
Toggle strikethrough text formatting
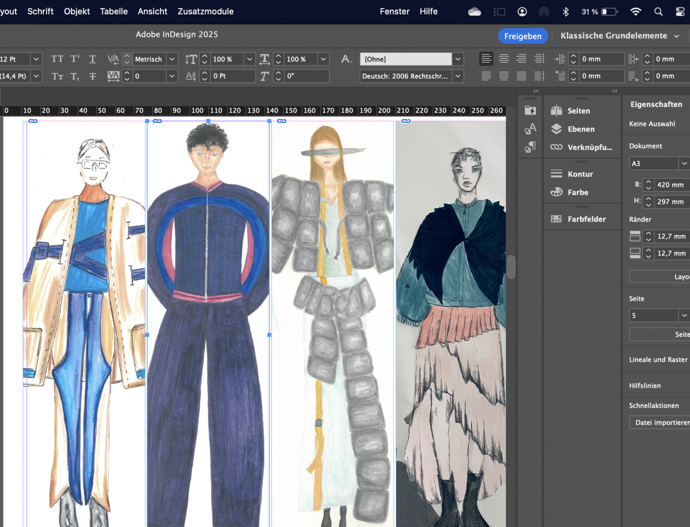click(92, 76)
